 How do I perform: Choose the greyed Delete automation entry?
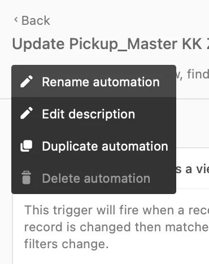tap(94, 178)
